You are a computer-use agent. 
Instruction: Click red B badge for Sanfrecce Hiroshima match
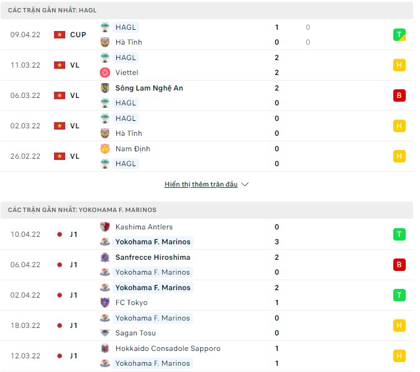[x=399, y=265]
